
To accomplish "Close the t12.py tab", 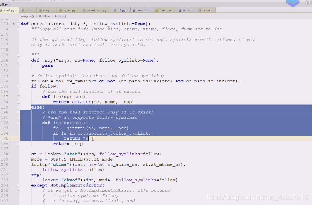I will point(128,10).
